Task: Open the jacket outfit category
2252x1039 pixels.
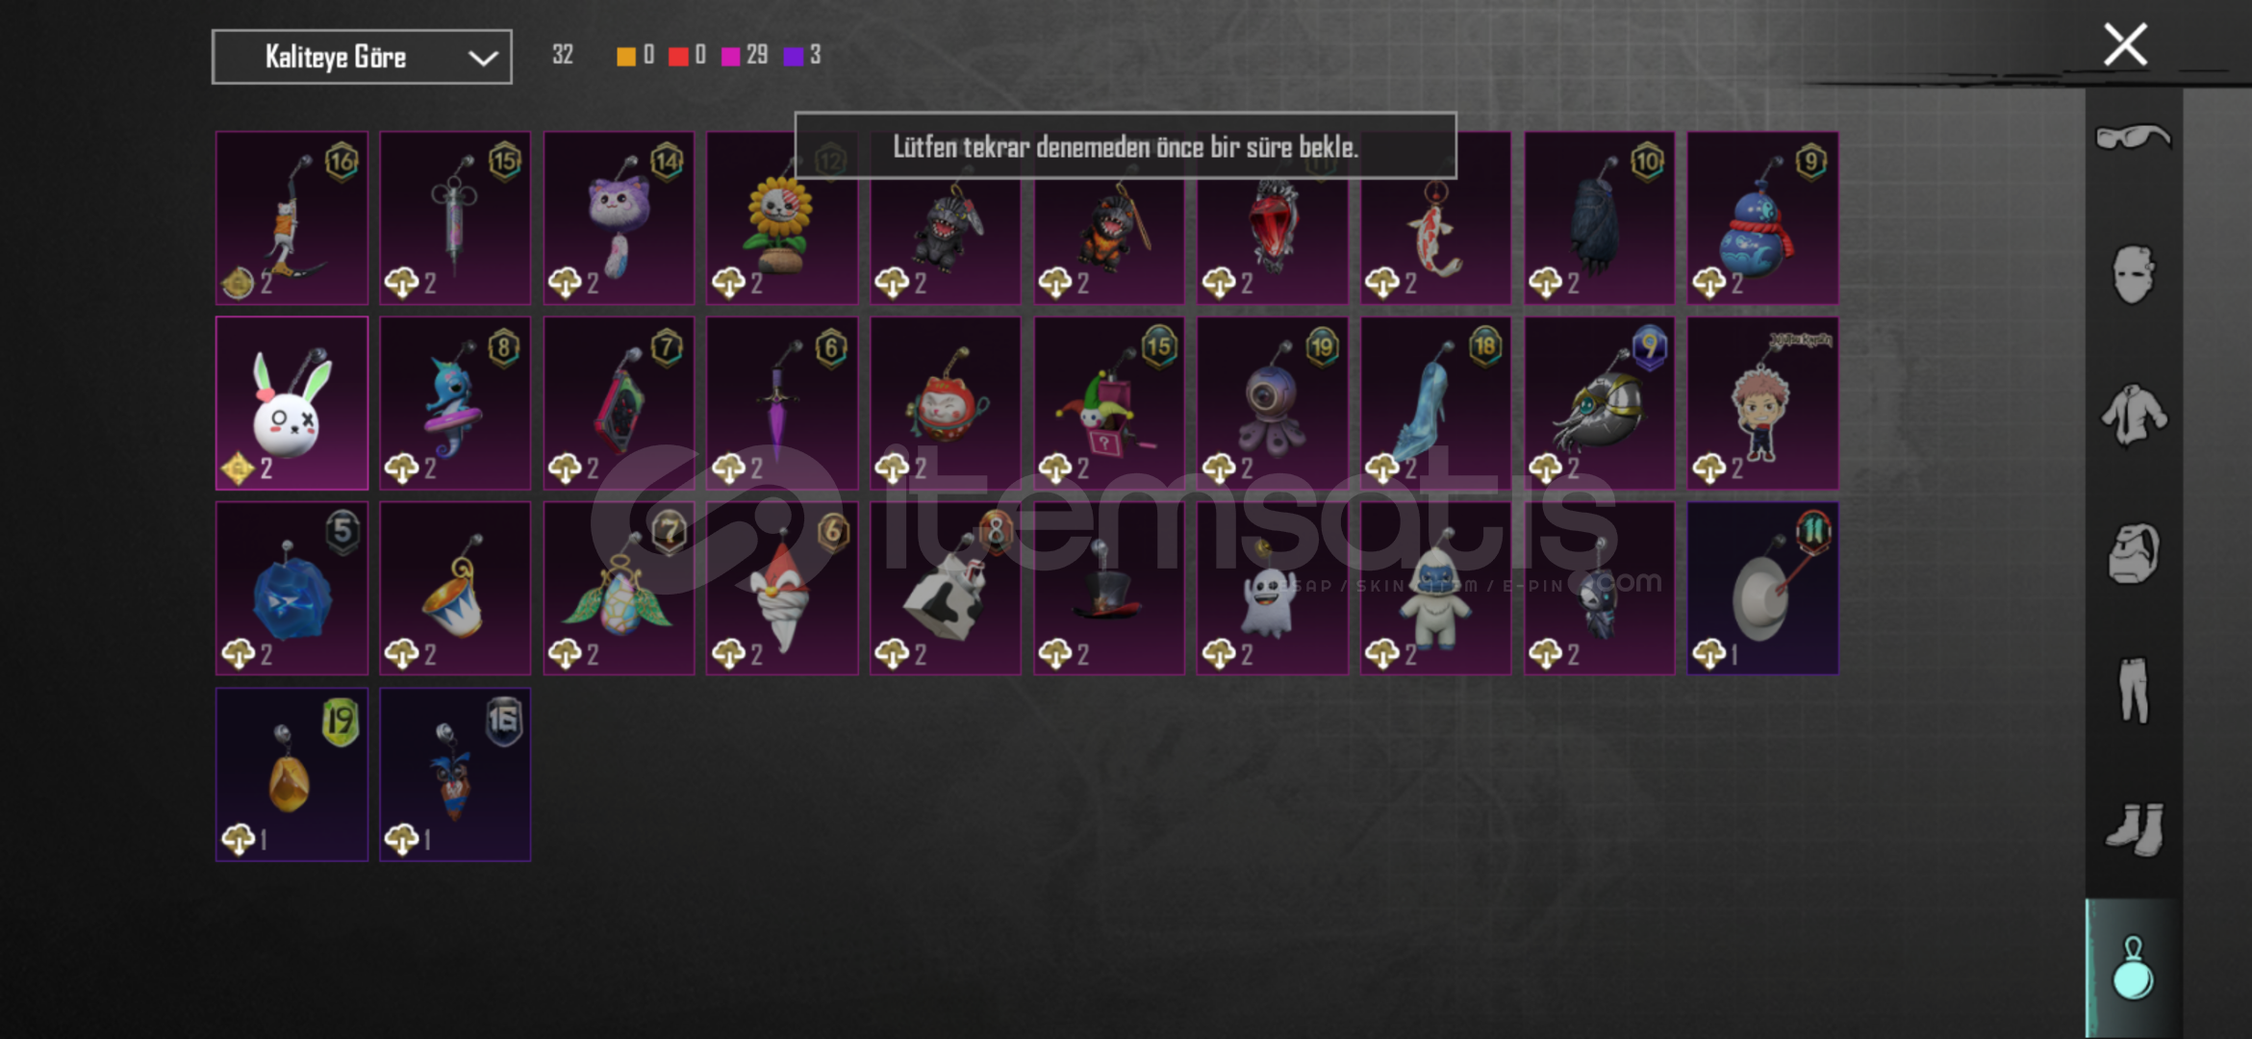Action: click(x=2133, y=415)
